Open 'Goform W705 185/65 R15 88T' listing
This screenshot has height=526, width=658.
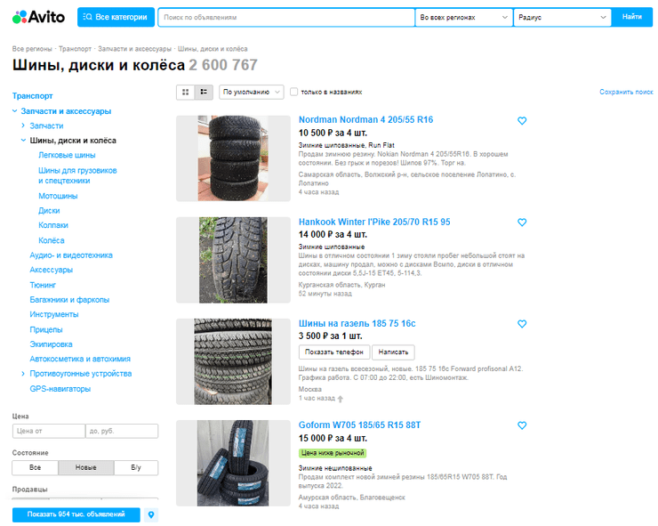[359, 425]
